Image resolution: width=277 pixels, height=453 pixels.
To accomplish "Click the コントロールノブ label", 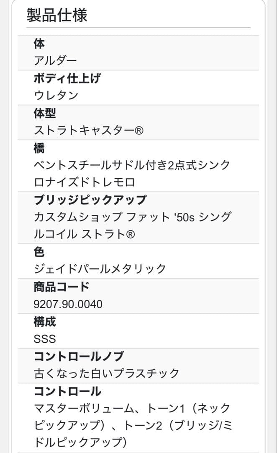I will (x=79, y=357).
